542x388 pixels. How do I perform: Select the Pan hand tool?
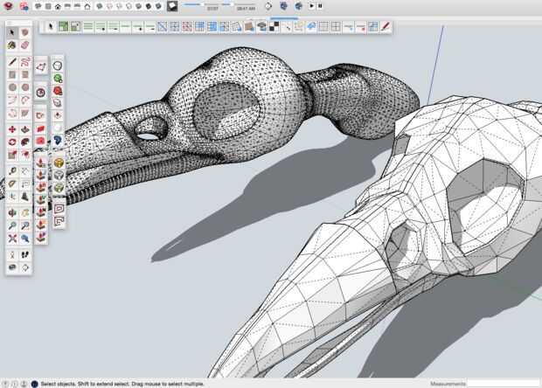pyautogui.click(x=25, y=211)
